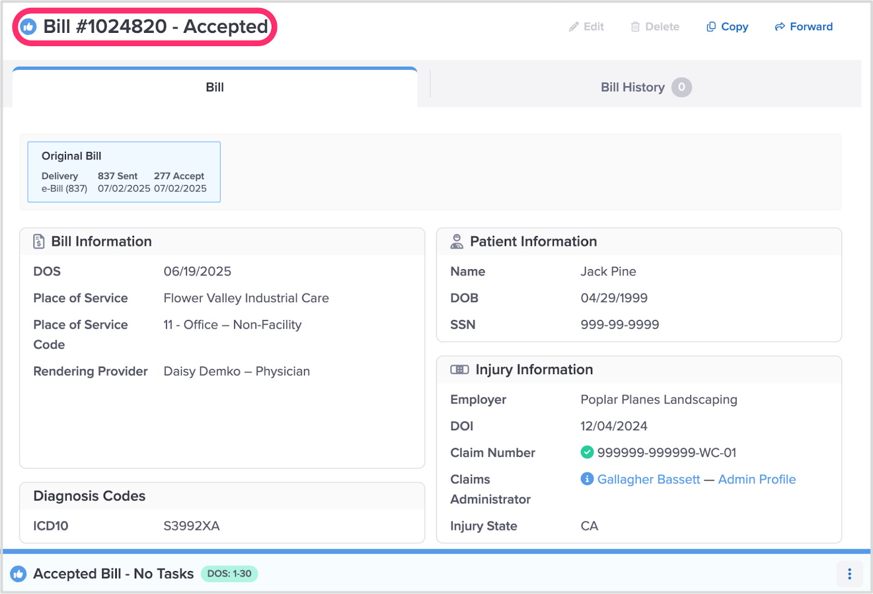Screen dimensions: 873x594
Task: Switch to the Bill History tab
Action: pyautogui.click(x=632, y=87)
